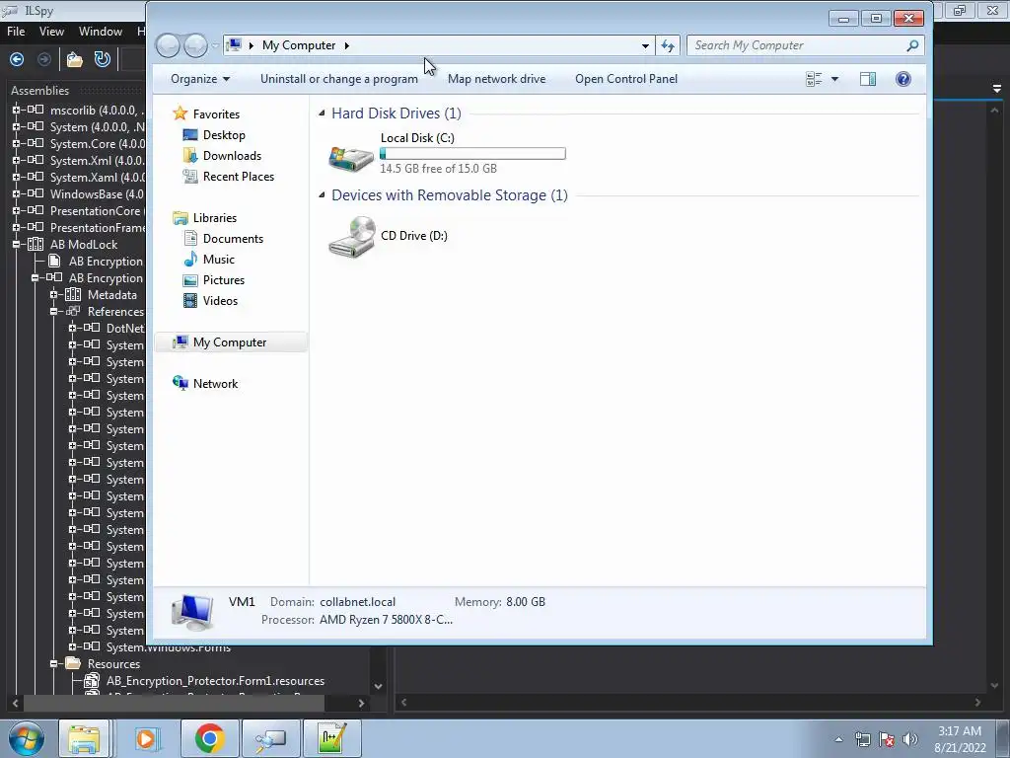Expand System.Core node in ILSpy
Screen dimensions: 1010x758
16,143
